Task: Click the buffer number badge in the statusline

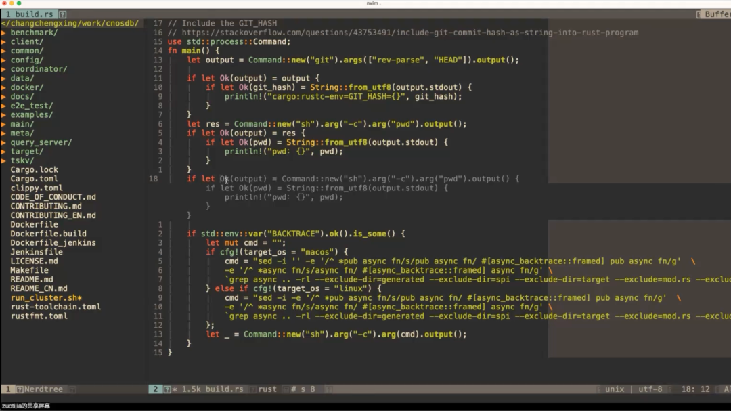Action: click(157, 389)
